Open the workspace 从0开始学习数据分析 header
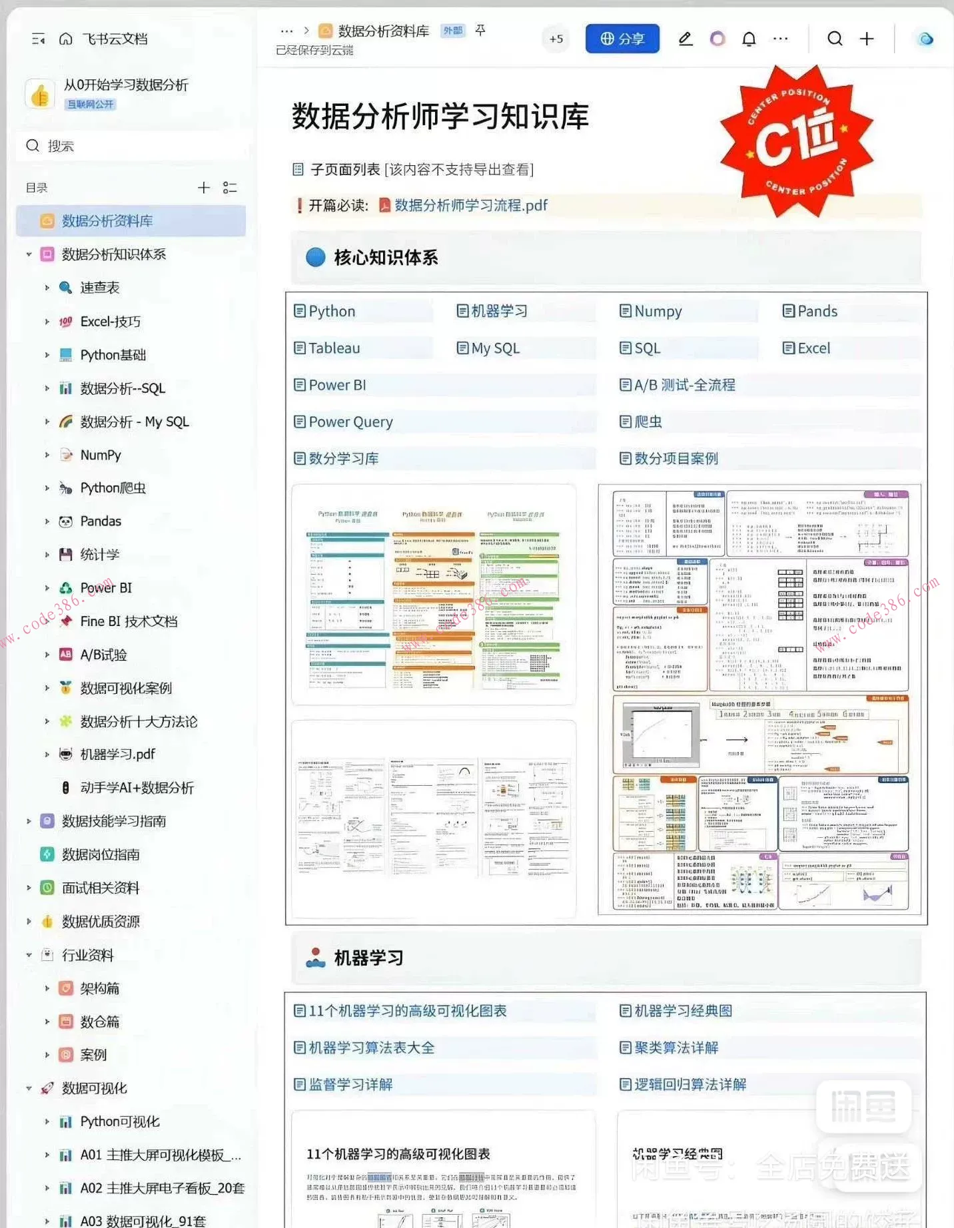The width and height of the screenshot is (954, 1228). [126, 85]
